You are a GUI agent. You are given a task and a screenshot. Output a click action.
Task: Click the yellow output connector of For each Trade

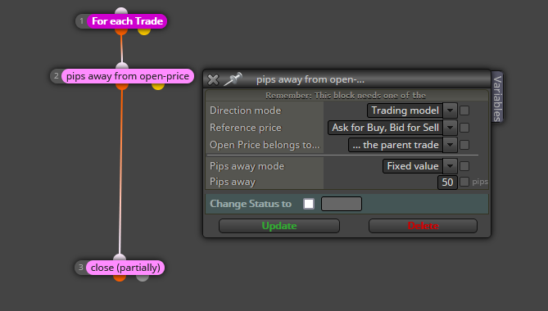click(x=144, y=31)
